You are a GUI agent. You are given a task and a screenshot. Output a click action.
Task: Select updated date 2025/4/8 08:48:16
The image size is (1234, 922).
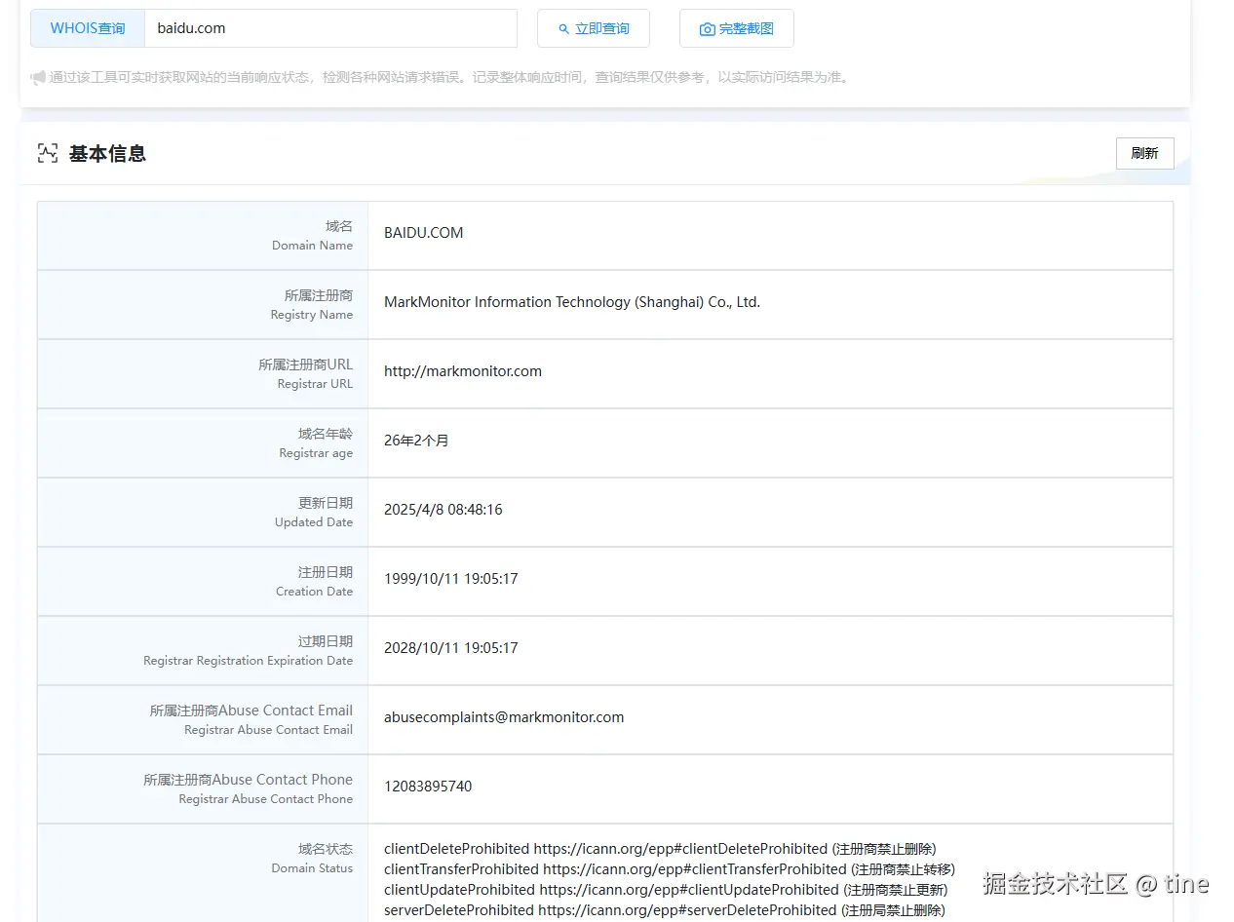[443, 510]
